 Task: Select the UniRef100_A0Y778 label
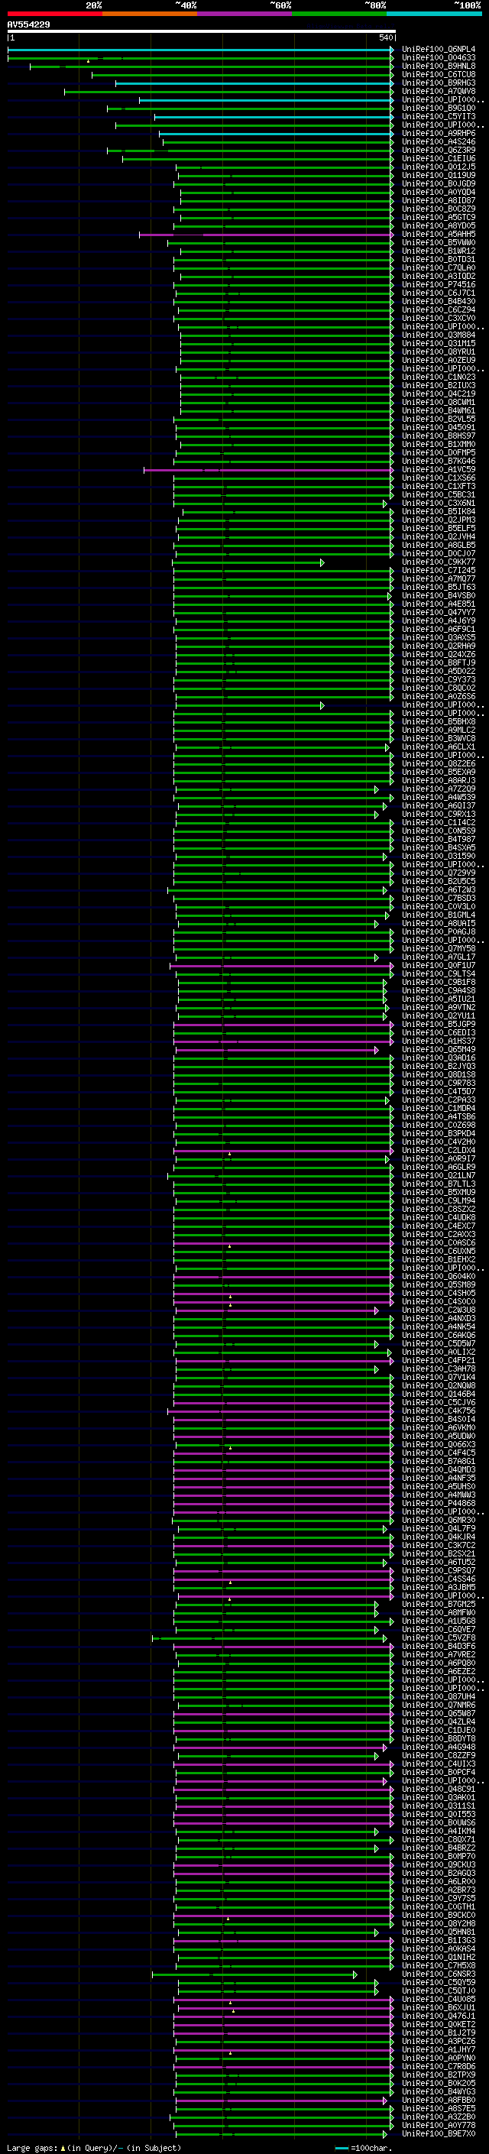pos(438,2125)
